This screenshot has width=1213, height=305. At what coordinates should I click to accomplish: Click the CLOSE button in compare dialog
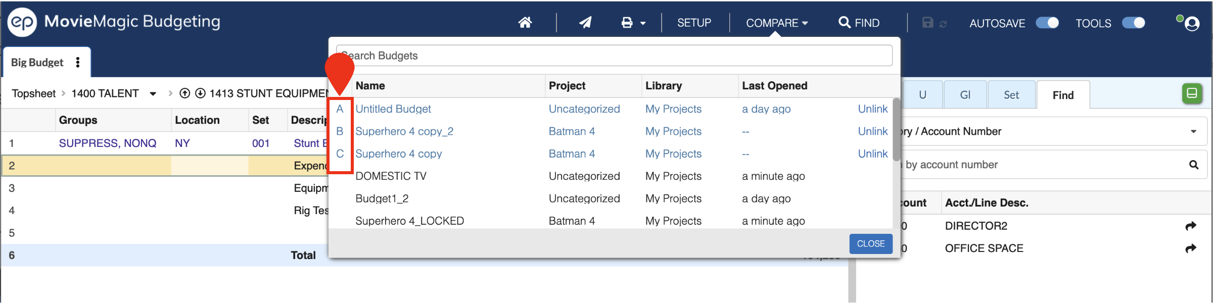871,244
